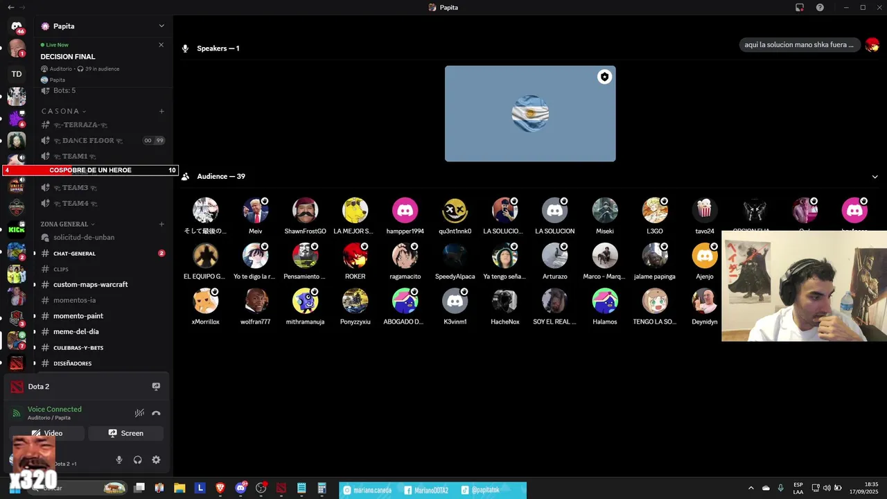Viewport: 887px width, 499px height.
Task: Click audience member K3vinm1 avatar
Action: click(x=455, y=301)
